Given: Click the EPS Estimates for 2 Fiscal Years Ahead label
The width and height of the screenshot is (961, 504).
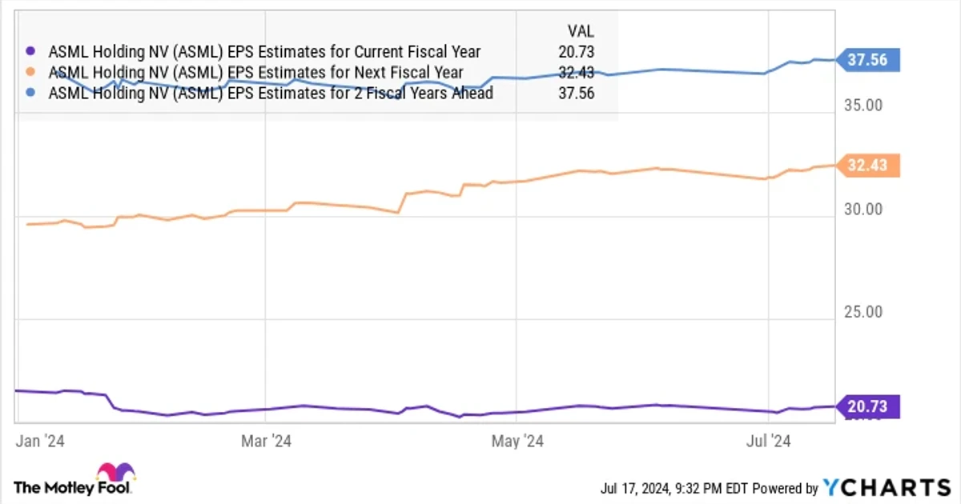Looking at the screenshot, I should (x=271, y=93).
